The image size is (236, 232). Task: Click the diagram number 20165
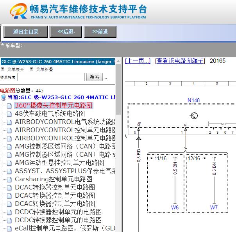click(x=218, y=61)
